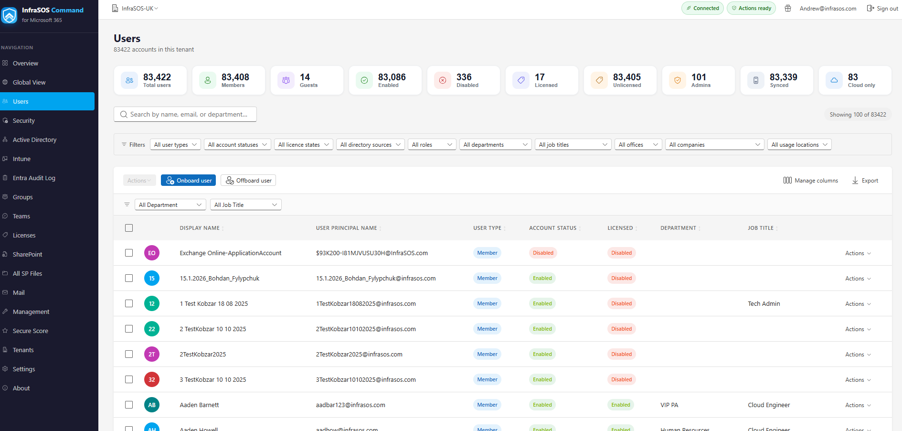Check the Aaden Barnett row checkbox
Image resolution: width=902 pixels, height=431 pixels.
point(129,405)
